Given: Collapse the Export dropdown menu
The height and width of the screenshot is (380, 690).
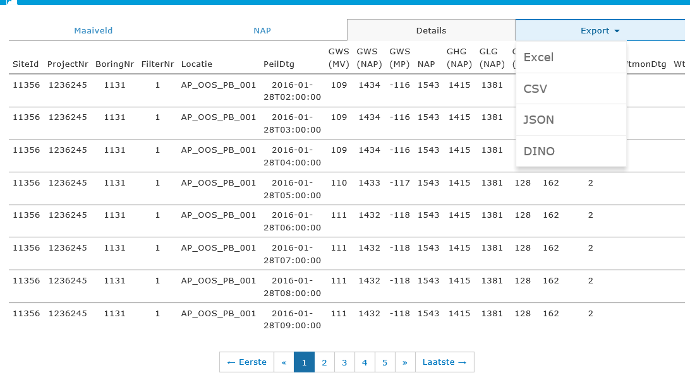Looking at the screenshot, I should click(600, 30).
